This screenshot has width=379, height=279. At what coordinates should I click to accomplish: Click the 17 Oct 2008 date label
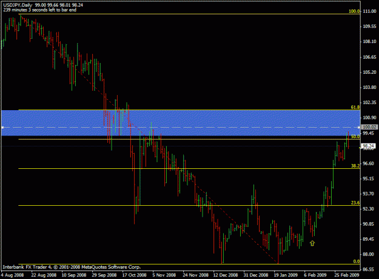coord(135,275)
